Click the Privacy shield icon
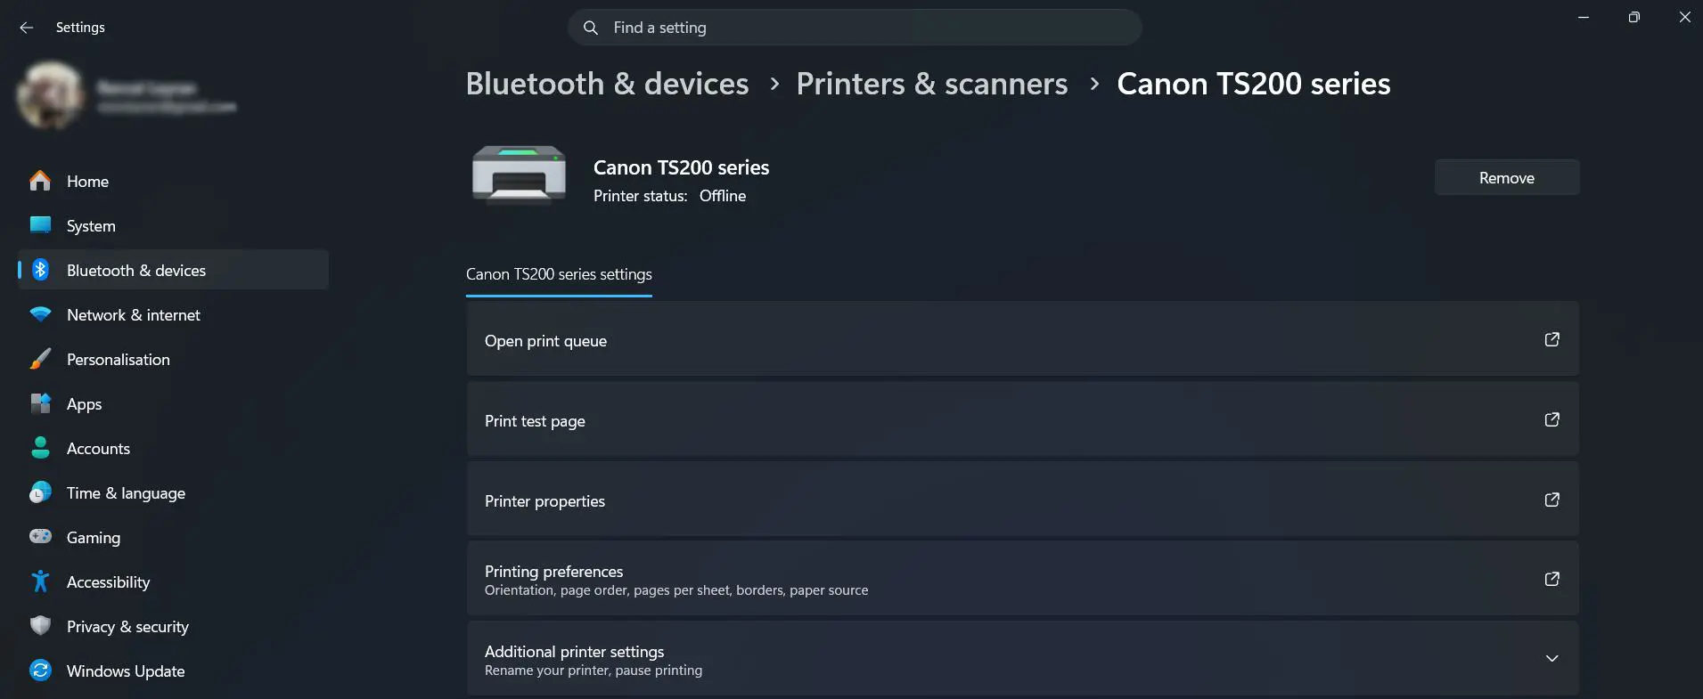The height and width of the screenshot is (699, 1703). (40, 626)
